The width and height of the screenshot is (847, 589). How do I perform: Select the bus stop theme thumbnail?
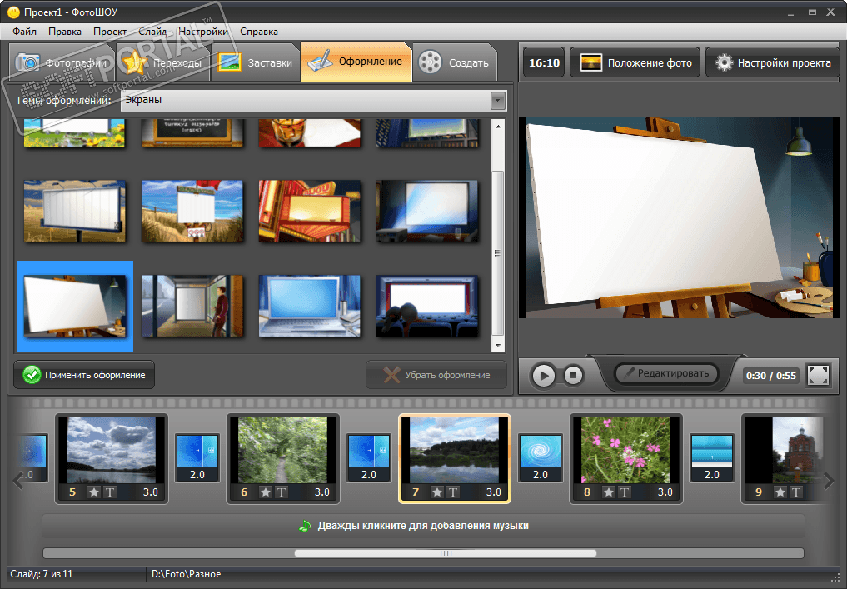192,306
